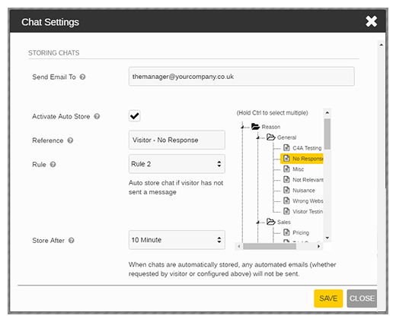The image size is (396, 322).
Task: Click the Send Email To address field
Action: tap(241, 77)
